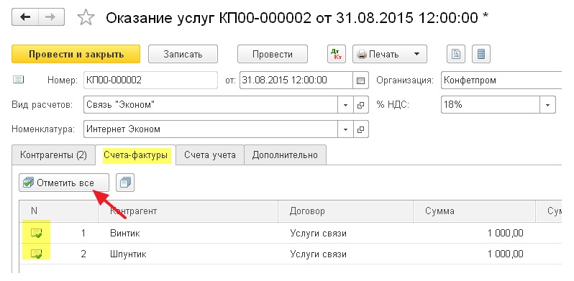
Task: Select the Винтик contractor cell
Action: pos(188,233)
